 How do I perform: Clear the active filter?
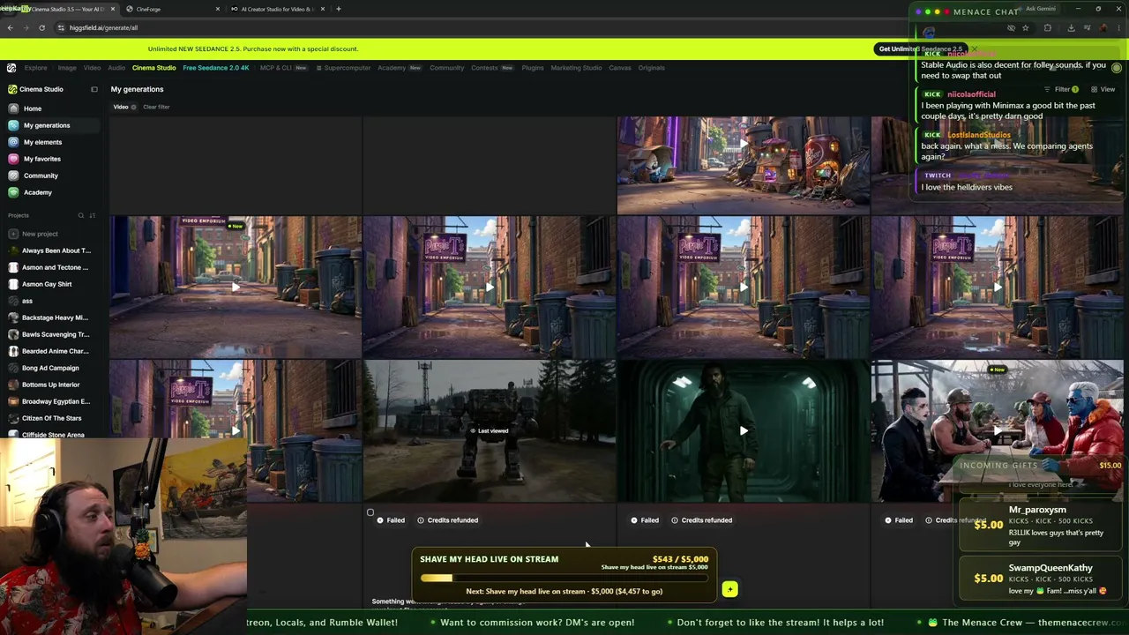click(x=156, y=107)
